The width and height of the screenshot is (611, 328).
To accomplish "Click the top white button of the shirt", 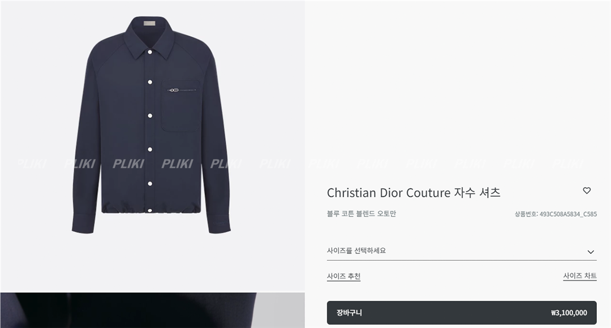I will pos(150,51).
